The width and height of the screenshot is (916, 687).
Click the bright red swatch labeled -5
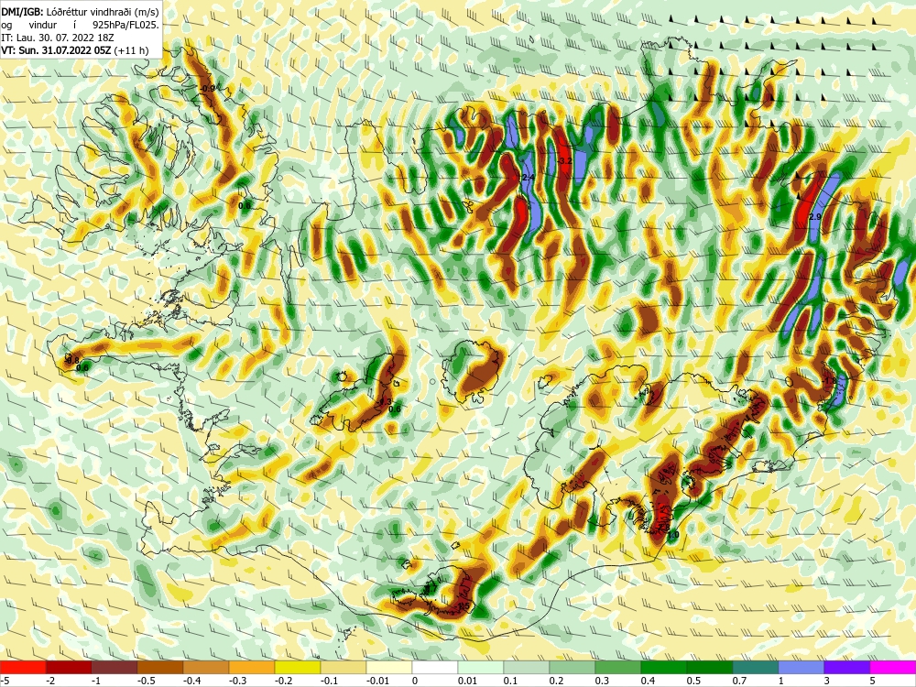coord(23,667)
